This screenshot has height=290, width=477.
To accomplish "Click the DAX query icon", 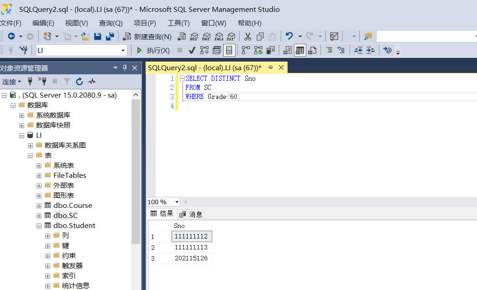I will [231, 36].
